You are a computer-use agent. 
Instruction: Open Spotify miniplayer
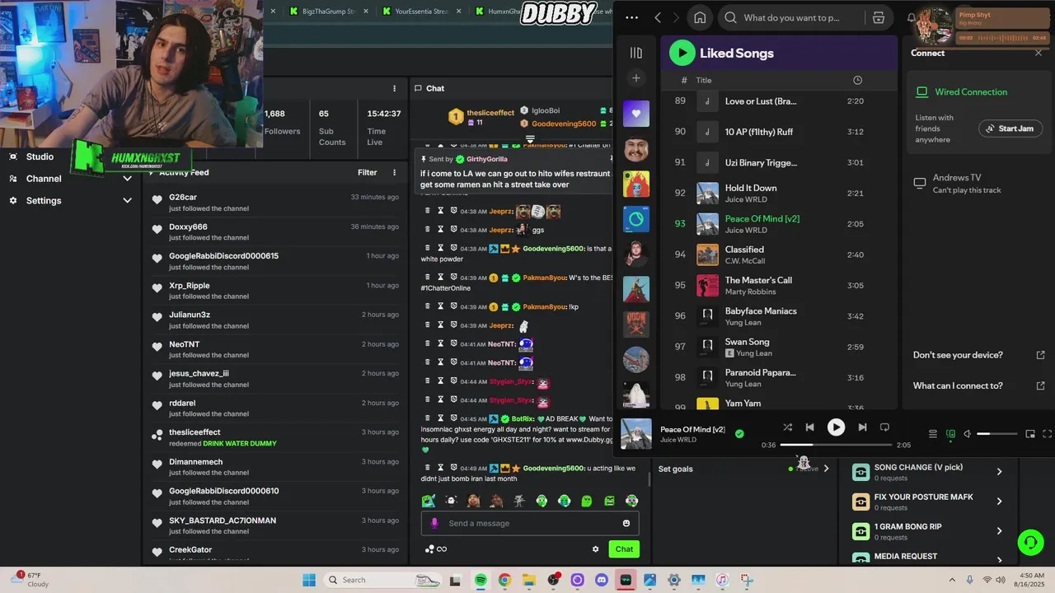pos(1030,434)
